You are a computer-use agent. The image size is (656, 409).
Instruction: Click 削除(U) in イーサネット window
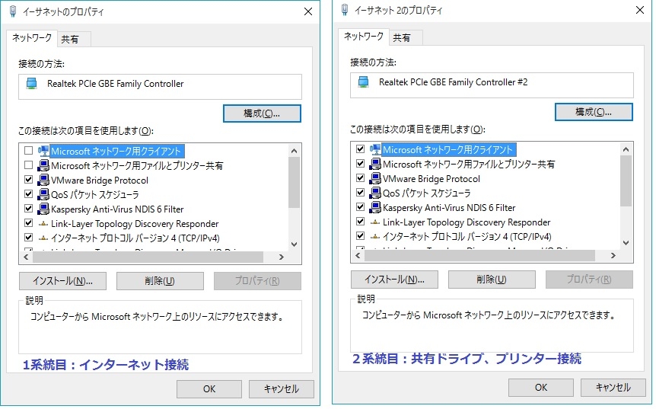160,281
